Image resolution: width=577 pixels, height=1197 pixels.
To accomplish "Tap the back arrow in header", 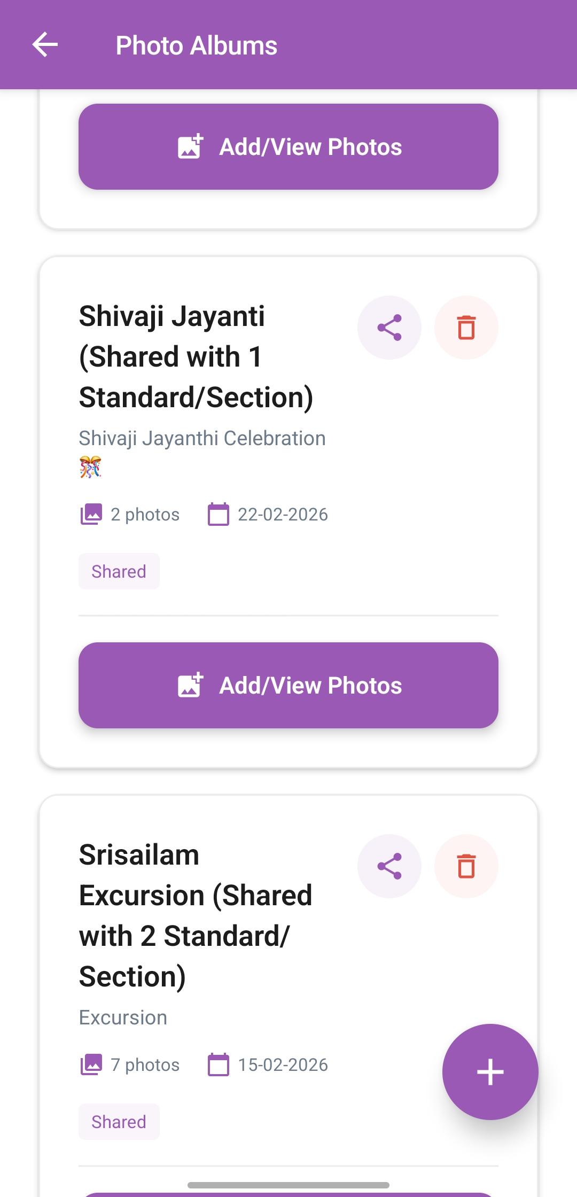I will pos(45,45).
